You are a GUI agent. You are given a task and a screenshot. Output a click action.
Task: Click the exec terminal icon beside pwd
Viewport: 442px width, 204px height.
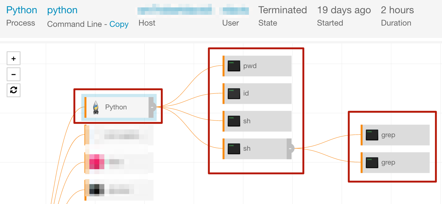coord(234,66)
